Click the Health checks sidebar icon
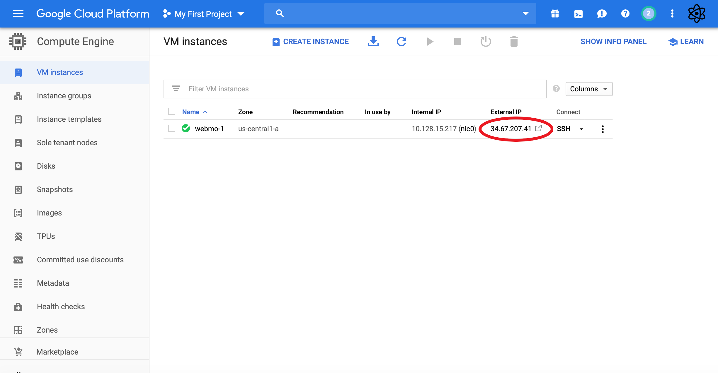This screenshot has height=373, width=718. [x=18, y=307]
